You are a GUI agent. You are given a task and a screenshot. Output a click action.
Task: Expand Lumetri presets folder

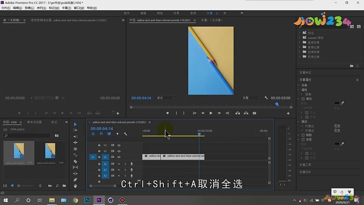(x=300, y=37)
